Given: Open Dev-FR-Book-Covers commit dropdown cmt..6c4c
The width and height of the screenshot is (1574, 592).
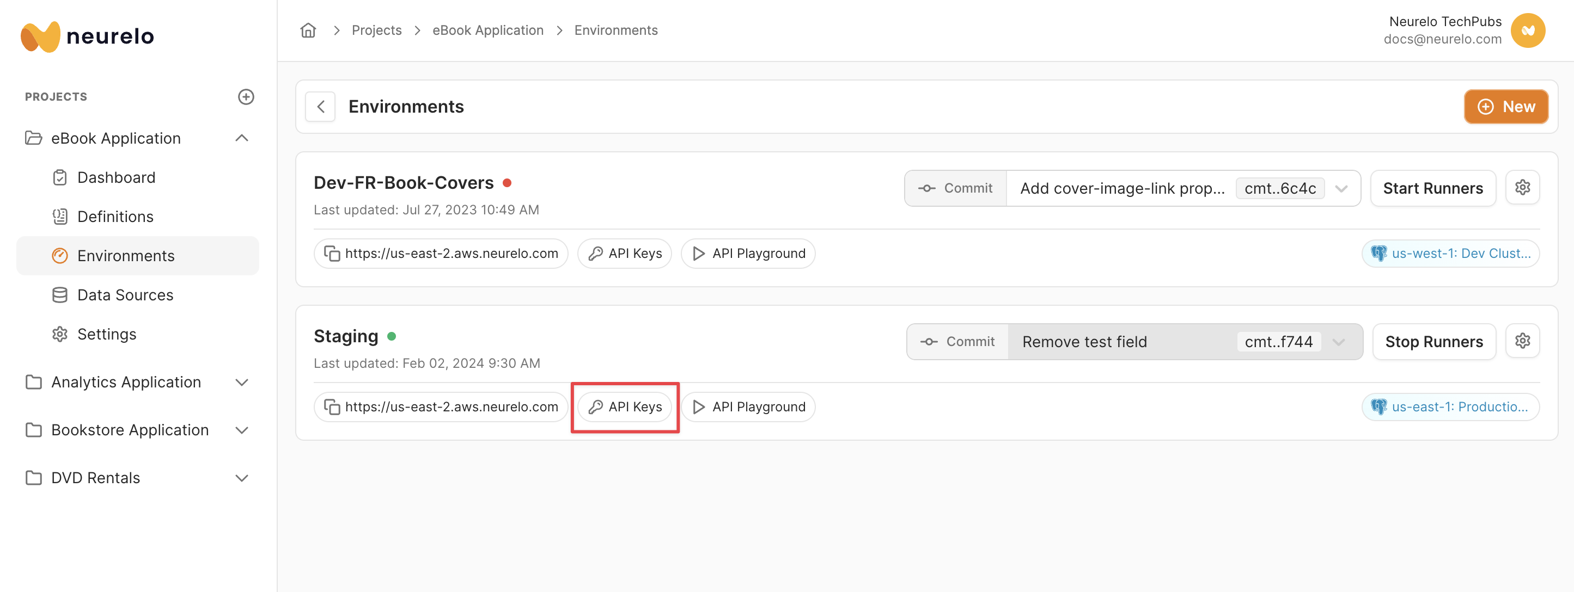Looking at the screenshot, I should click(x=1340, y=189).
